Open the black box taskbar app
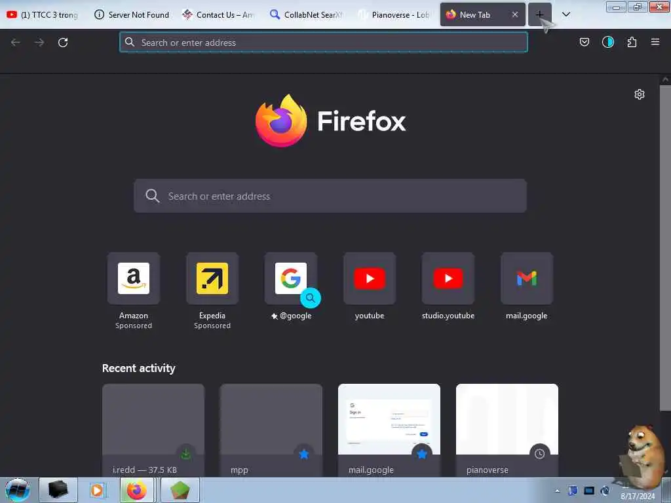Screen dimensions: 671x503 58,490
